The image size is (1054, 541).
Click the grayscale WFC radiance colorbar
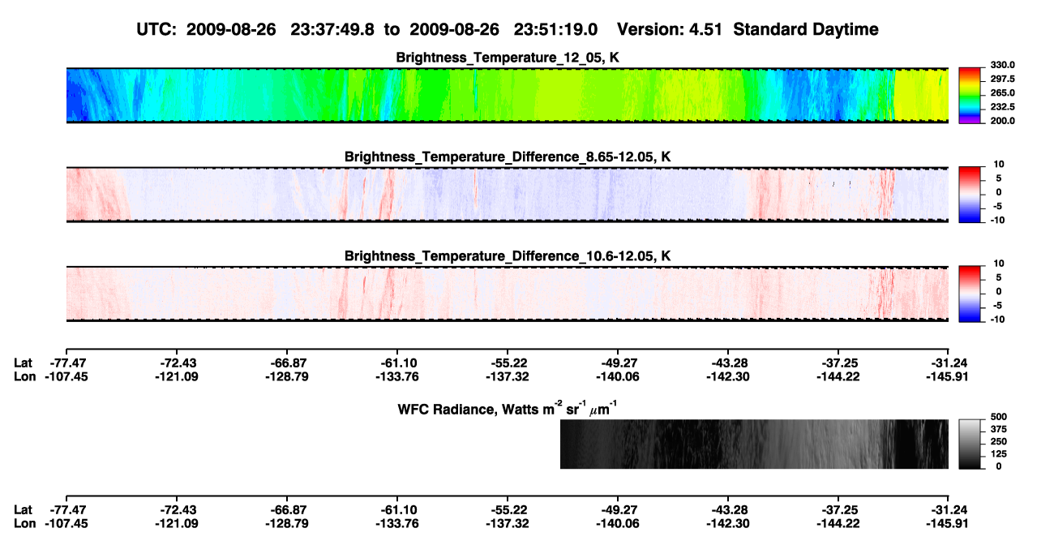(x=970, y=444)
